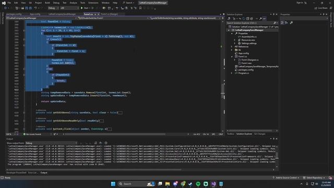
Task: Toggle the setEditBoxes method fold marker
Action: point(24,113)
